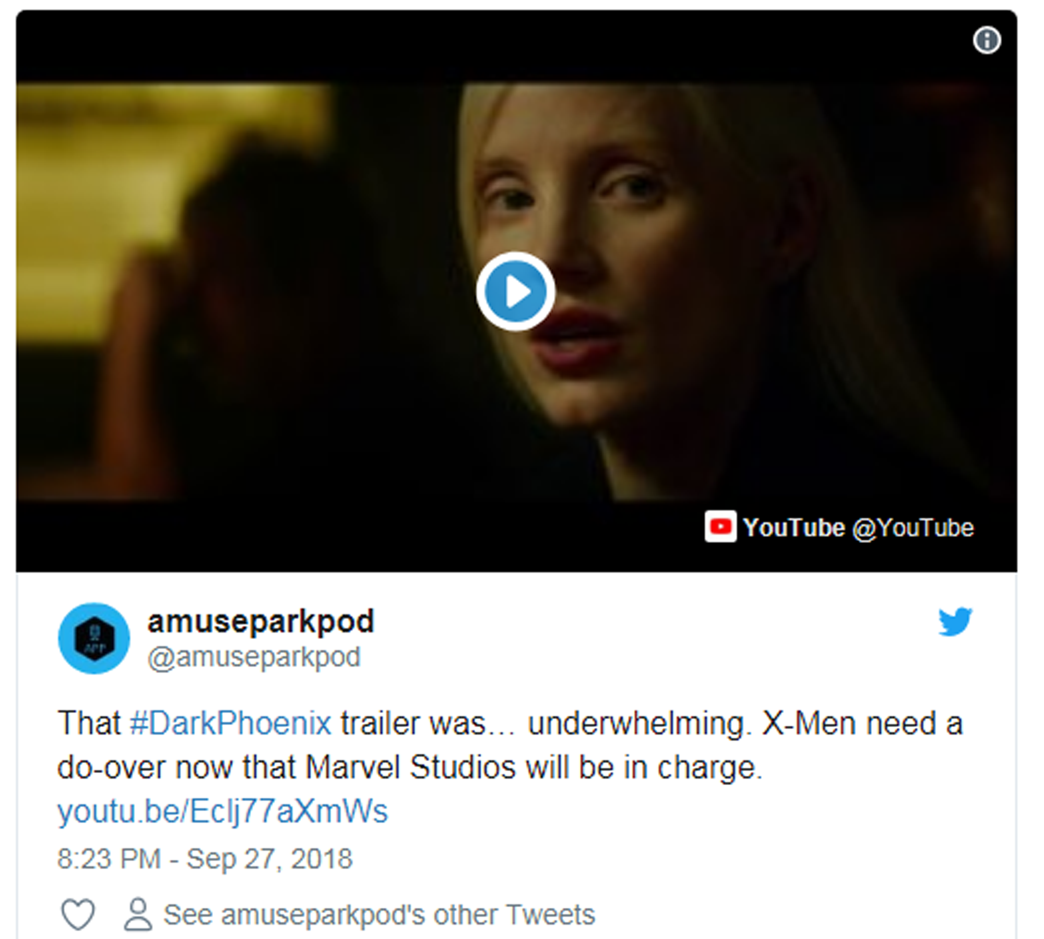Play the embedded Dark Phoenix trailer video
Screen dimensions: 1044x939
515,291
